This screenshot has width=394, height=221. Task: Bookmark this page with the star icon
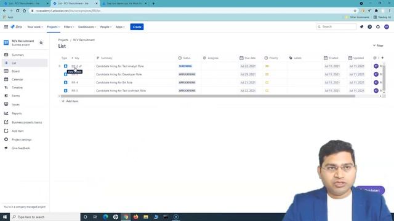(355, 11)
